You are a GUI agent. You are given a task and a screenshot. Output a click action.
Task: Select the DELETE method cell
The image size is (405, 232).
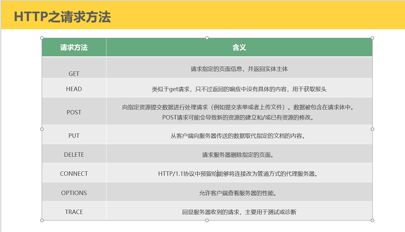tap(74, 155)
